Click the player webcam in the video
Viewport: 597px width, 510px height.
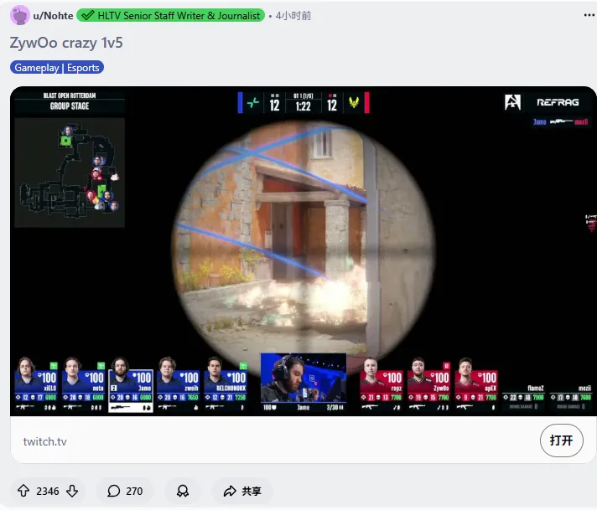(x=303, y=377)
